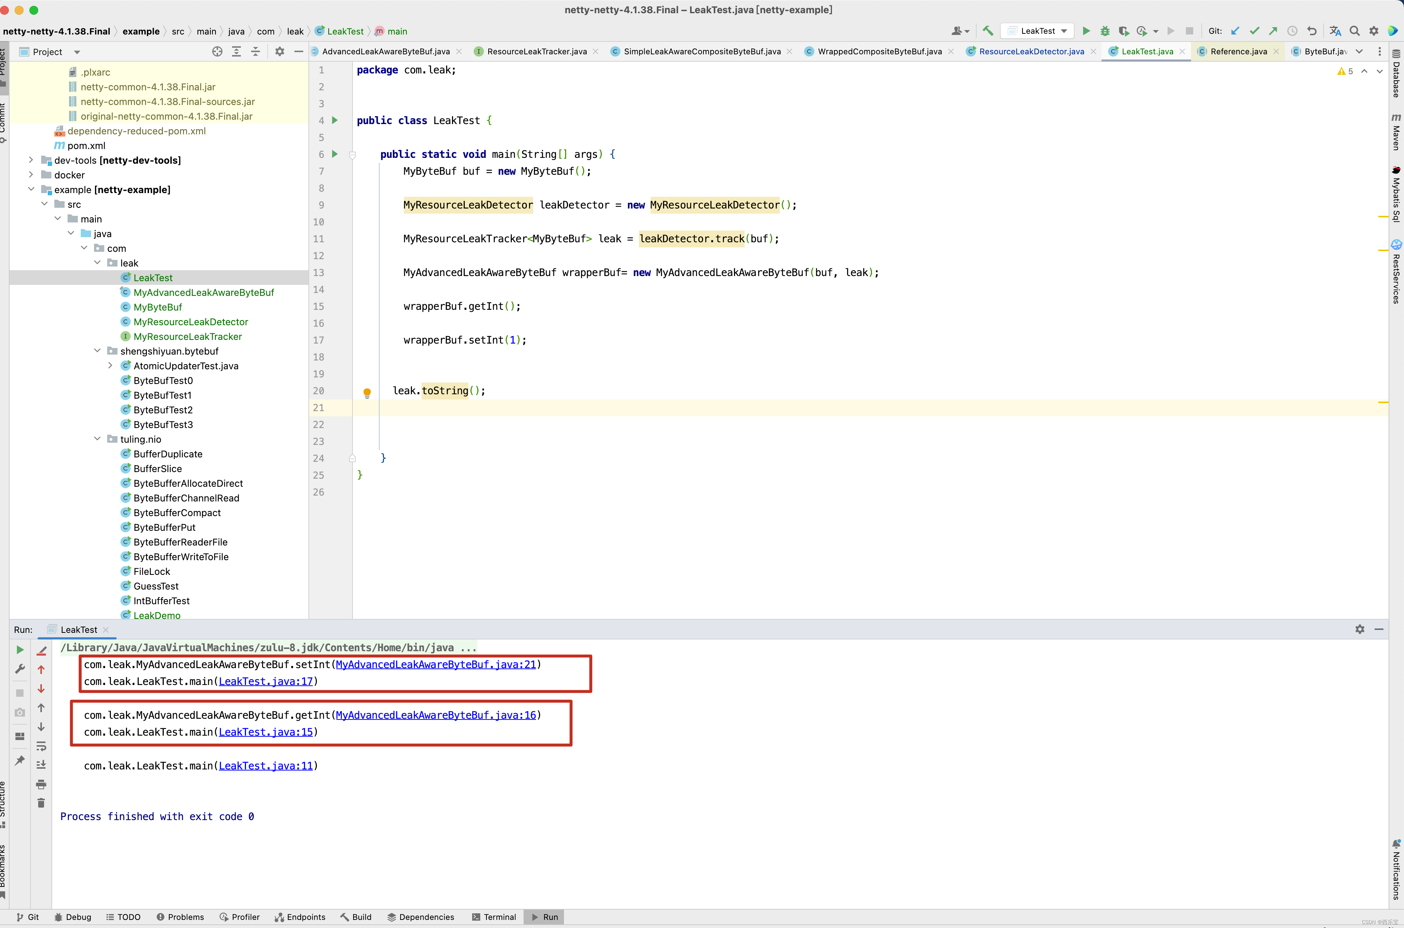Image resolution: width=1404 pixels, height=928 pixels.
Task: Push commits with the Git green arrow
Action: [x=1273, y=31]
